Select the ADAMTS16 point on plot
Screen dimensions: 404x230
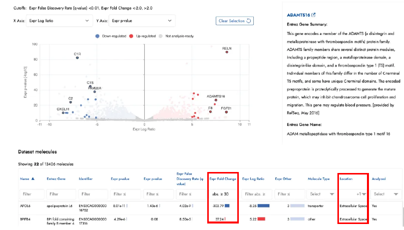point(216,100)
